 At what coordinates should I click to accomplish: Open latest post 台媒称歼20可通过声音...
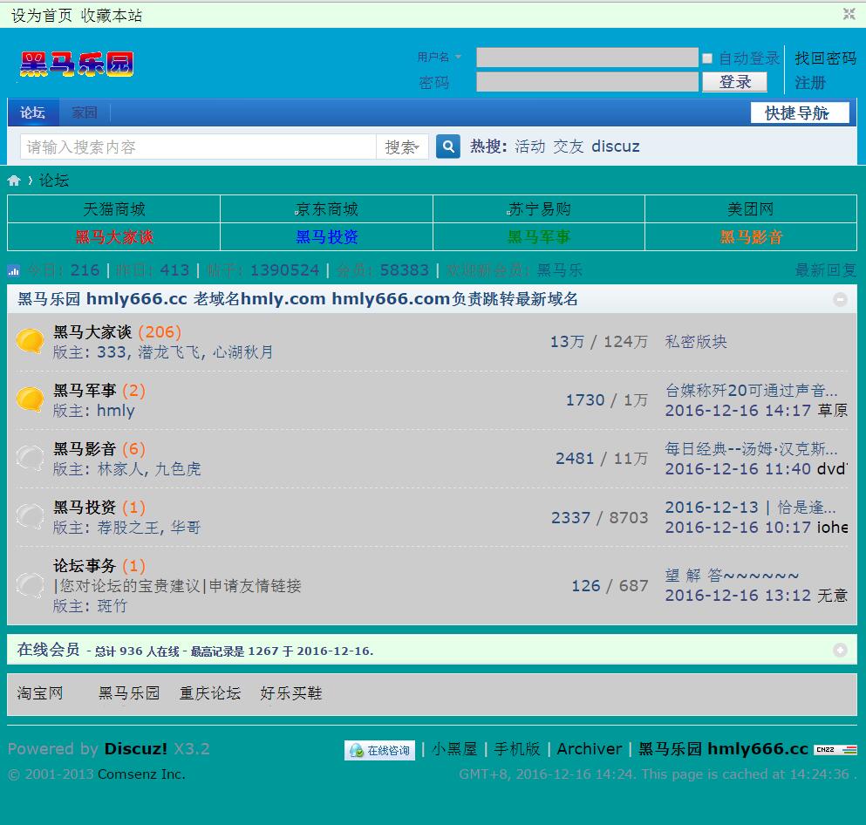click(751, 391)
